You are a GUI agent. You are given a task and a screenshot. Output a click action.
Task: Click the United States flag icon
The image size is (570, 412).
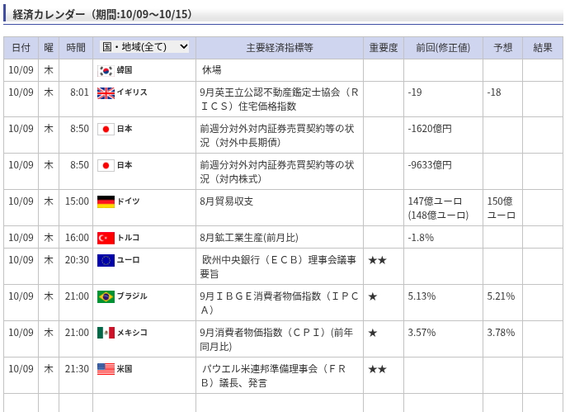point(106,369)
